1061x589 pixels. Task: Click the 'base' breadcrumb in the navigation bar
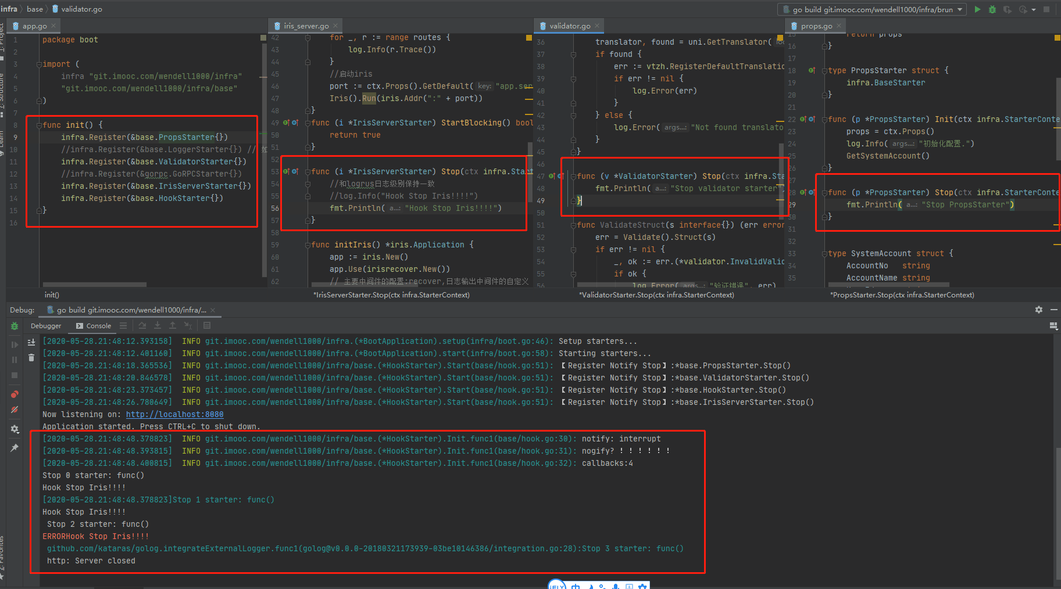(x=35, y=9)
